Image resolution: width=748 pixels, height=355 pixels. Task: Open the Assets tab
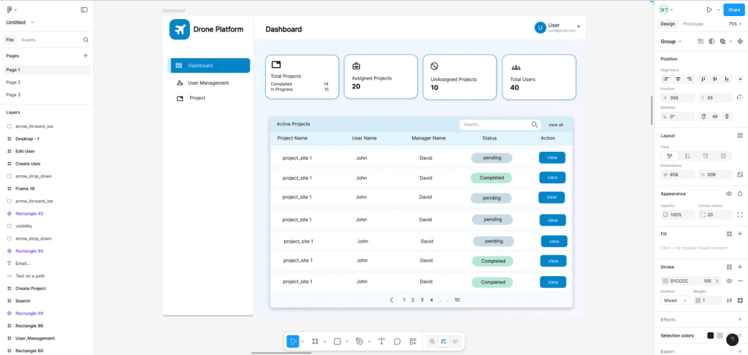[28, 40]
